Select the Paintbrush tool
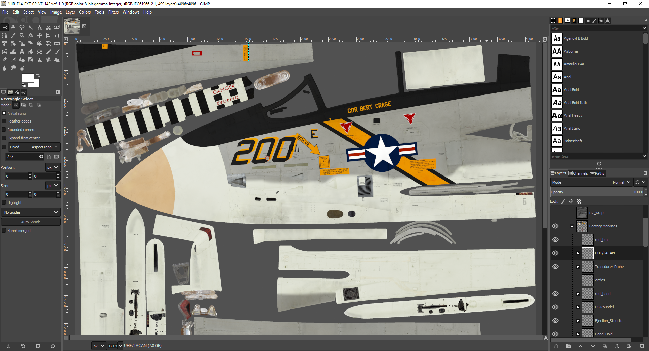The width and height of the screenshot is (649, 351). click(57, 52)
